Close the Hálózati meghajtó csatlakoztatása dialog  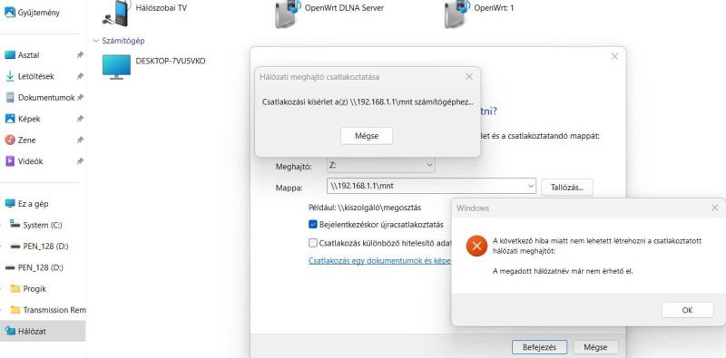pyautogui.click(x=469, y=77)
